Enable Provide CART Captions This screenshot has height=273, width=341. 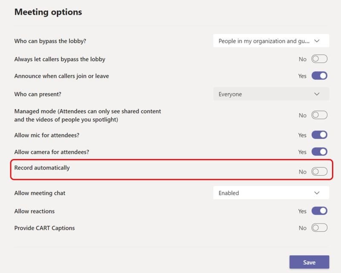[319, 227]
